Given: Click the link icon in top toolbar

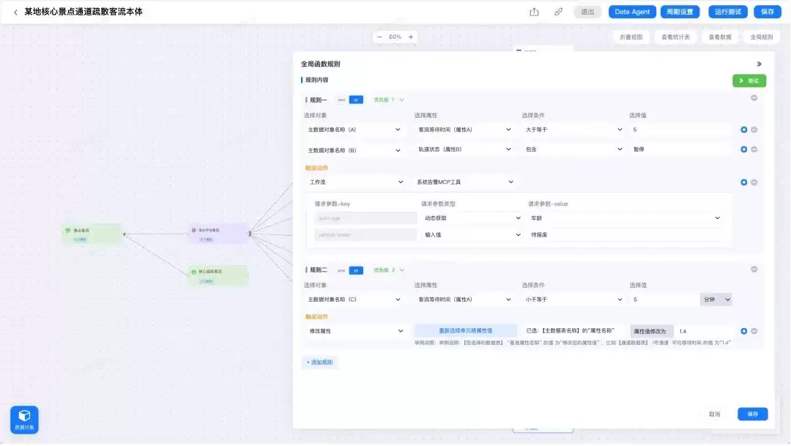Looking at the screenshot, I should (x=558, y=12).
